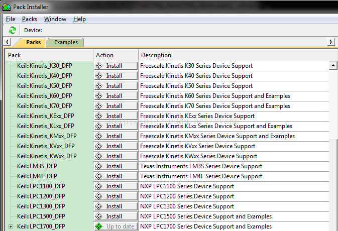Install the Kinetis_K30_DFP pack
The height and width of the screenshot is (231, 338).
(116, 66)
